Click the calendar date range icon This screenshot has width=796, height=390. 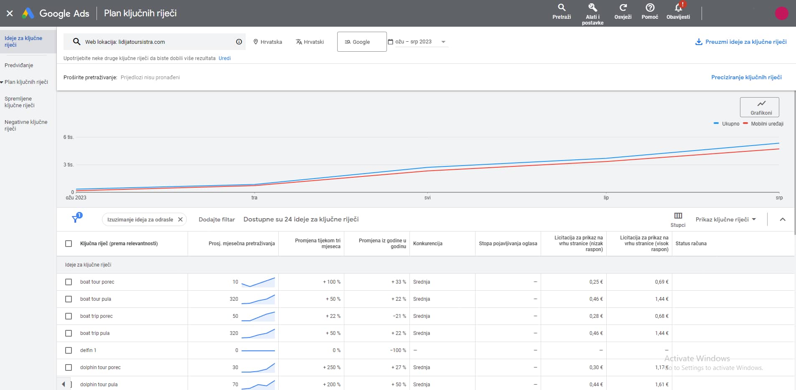[x=391, y=42]
